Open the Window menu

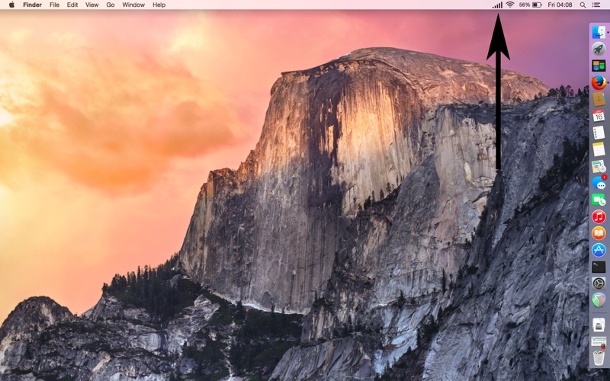click(x=133, y=5)
